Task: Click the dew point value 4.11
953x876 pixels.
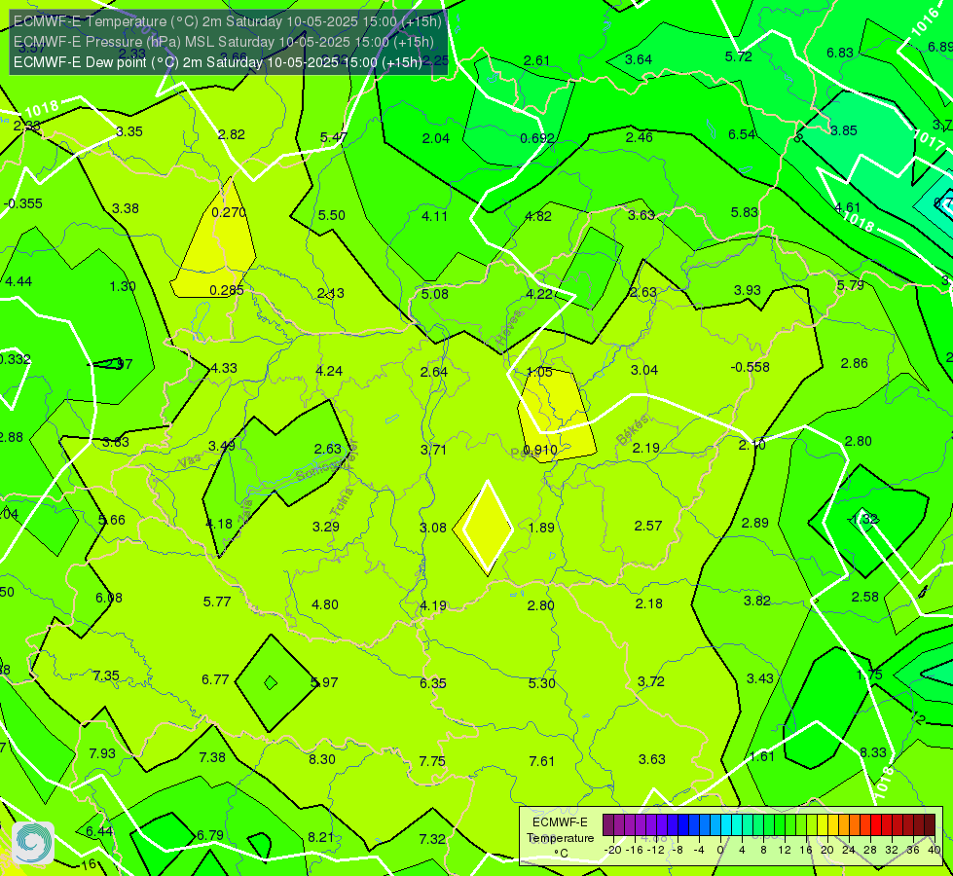Action: [x=434, y=216]
